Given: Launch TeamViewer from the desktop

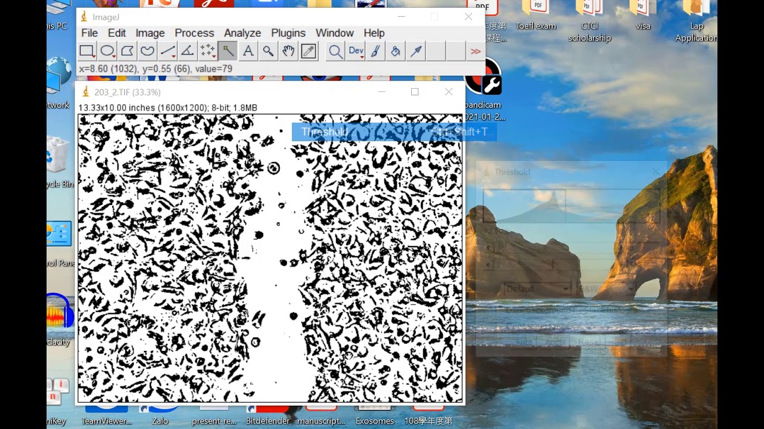Looking at the screenshot, I should (107, 415).
